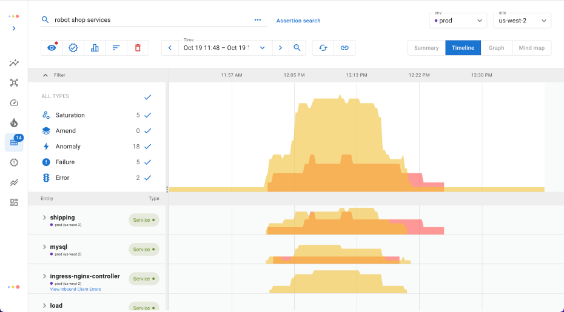This screenshot has height=312, width=564.
Task: Click the robot shop services search field
Action: tap(146, 20)
